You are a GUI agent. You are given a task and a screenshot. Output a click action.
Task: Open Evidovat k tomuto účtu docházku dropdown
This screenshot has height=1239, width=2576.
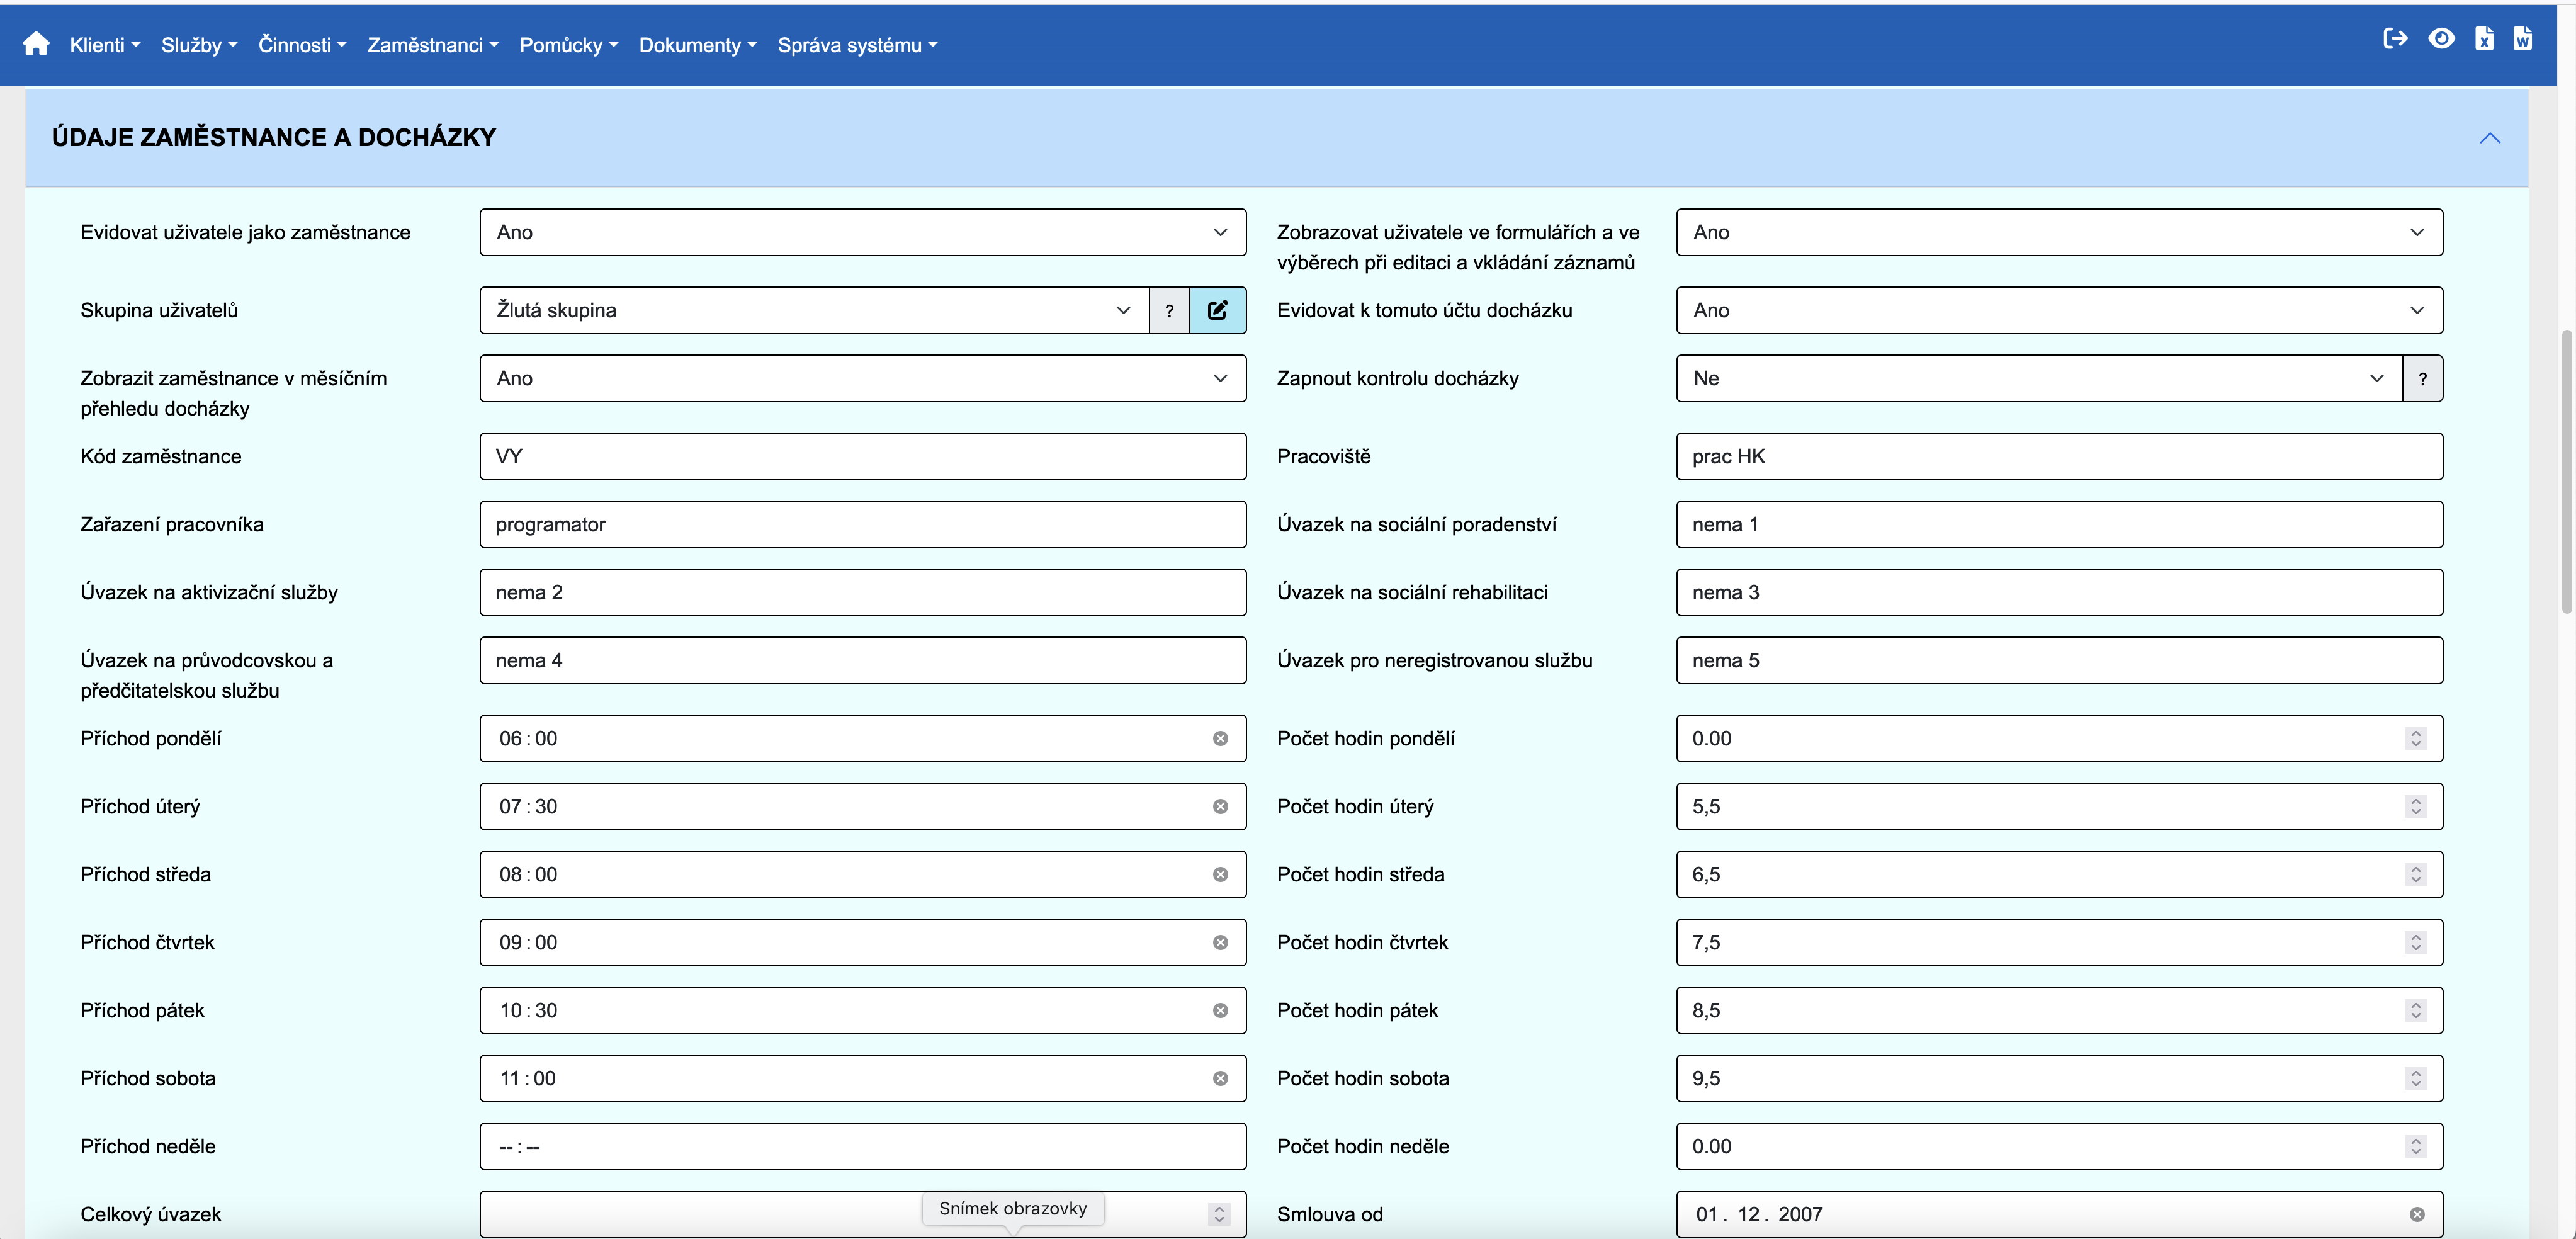click(2058, 310)
